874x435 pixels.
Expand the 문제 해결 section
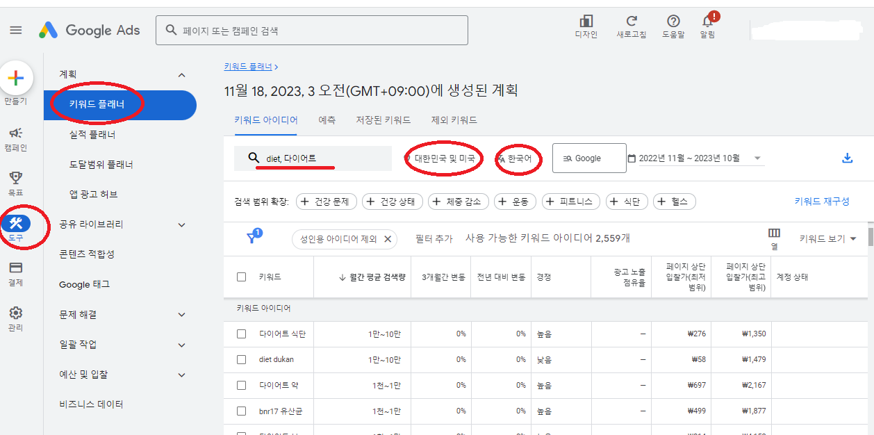click(x=182, y=315)
